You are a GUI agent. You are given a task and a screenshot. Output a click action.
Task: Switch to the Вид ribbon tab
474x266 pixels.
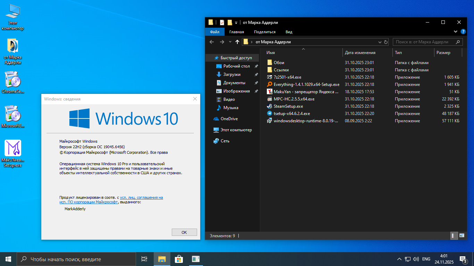tap(289, 32)
